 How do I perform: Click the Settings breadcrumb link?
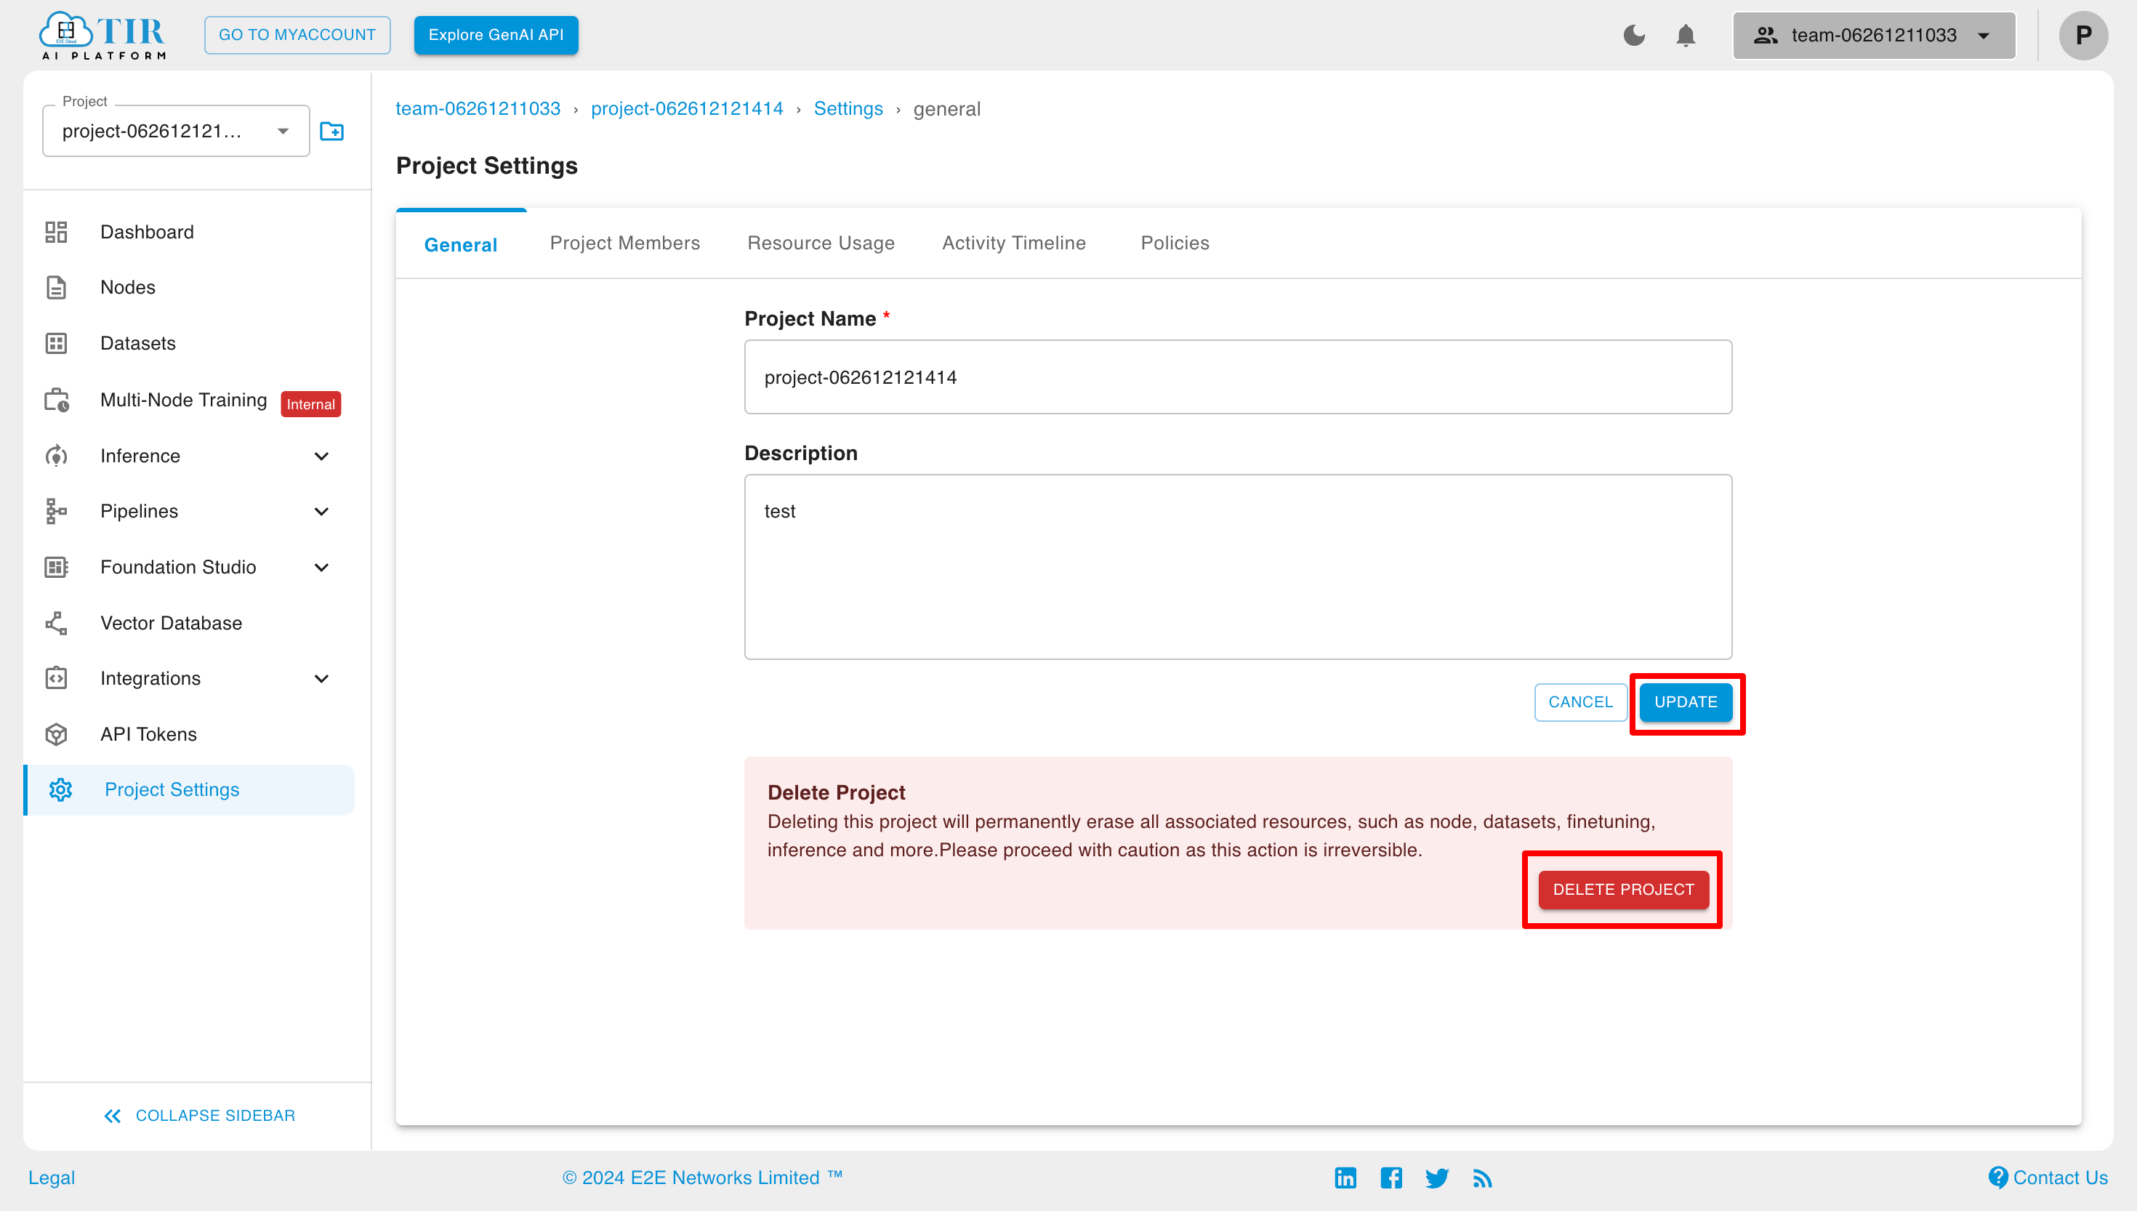848,109
